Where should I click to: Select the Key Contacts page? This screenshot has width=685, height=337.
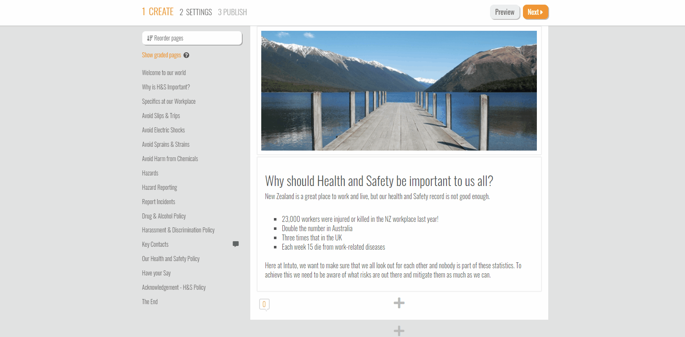155,245
